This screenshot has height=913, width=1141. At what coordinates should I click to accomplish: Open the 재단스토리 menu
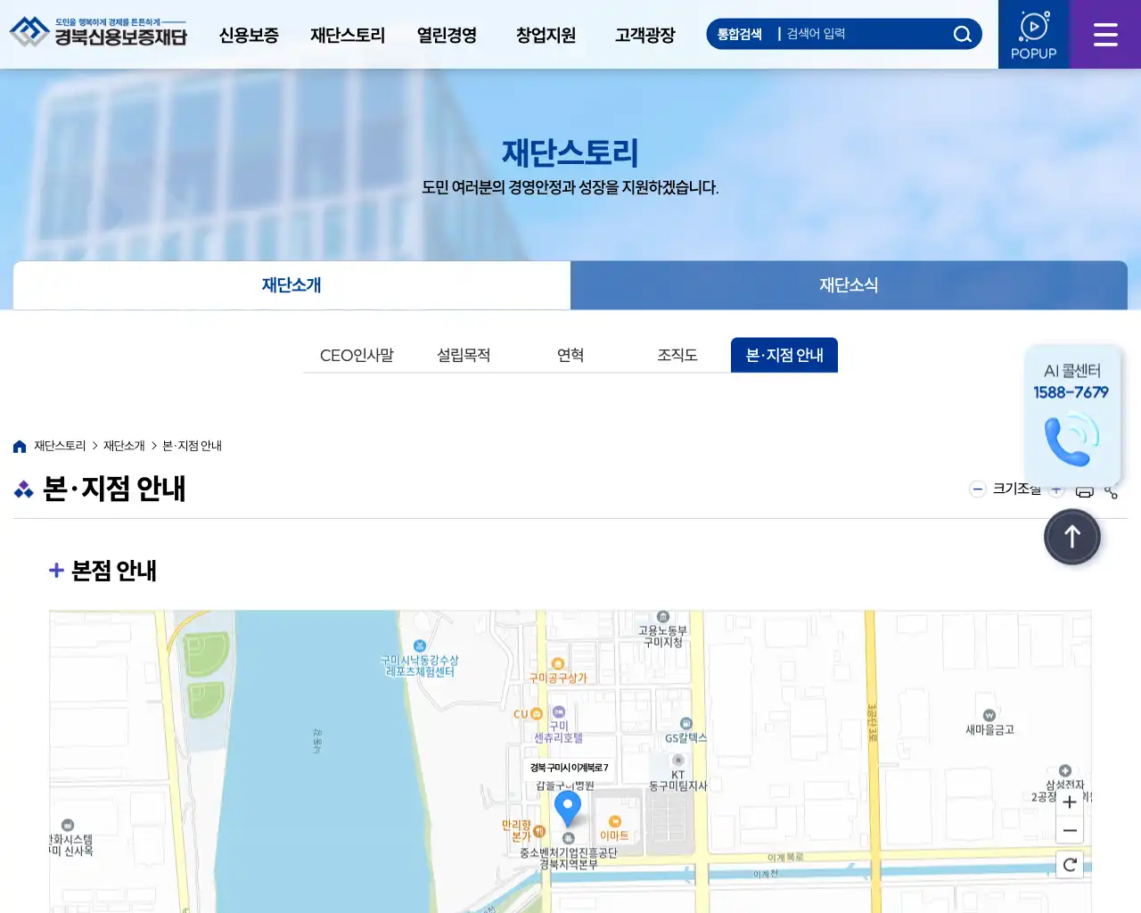tap(348, 35)
